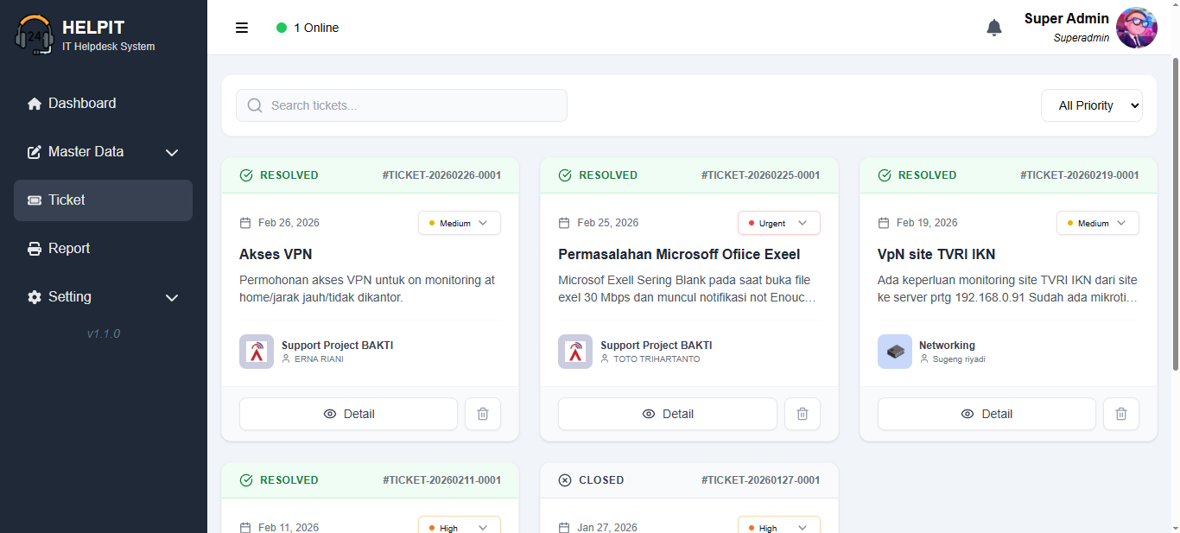This screenshot has width=1180, height=533.
Task: Click the notification bell icon
Action: click(994, 28)
